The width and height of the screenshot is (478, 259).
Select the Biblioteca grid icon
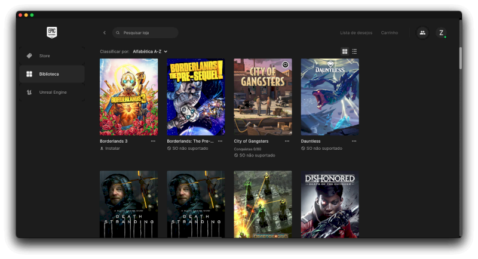[x=29, y=74]
